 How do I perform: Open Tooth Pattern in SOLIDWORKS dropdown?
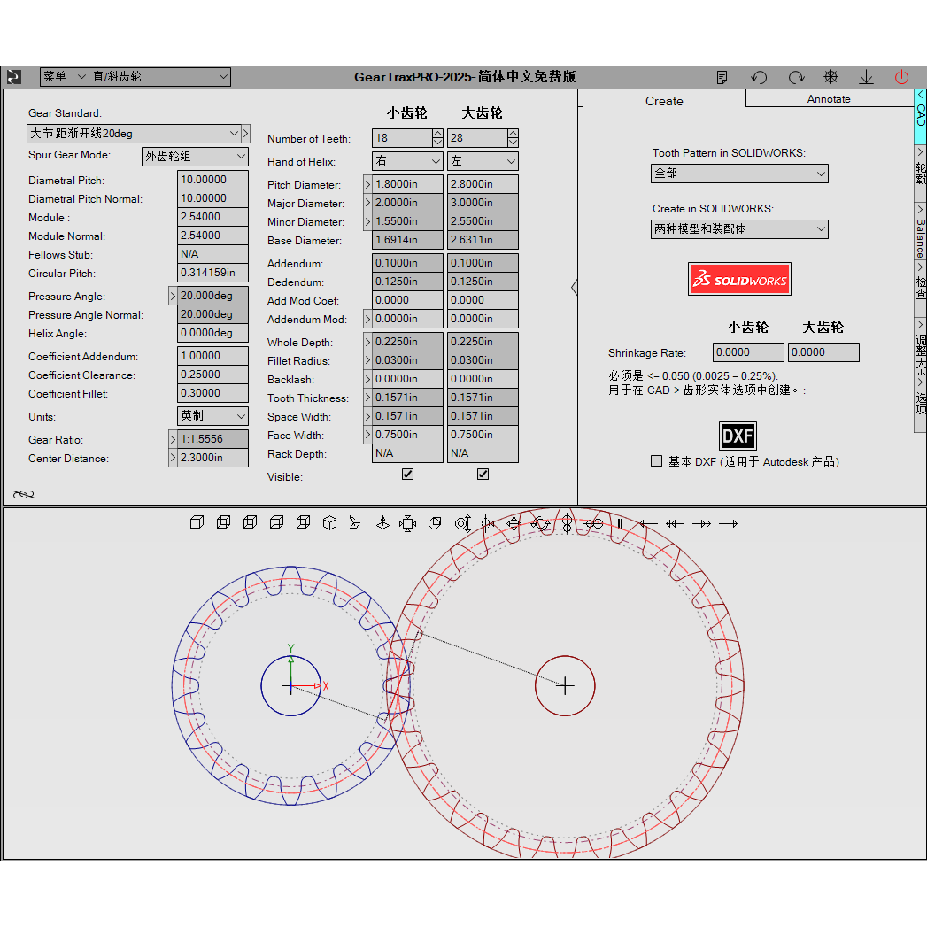click(739, 174)
